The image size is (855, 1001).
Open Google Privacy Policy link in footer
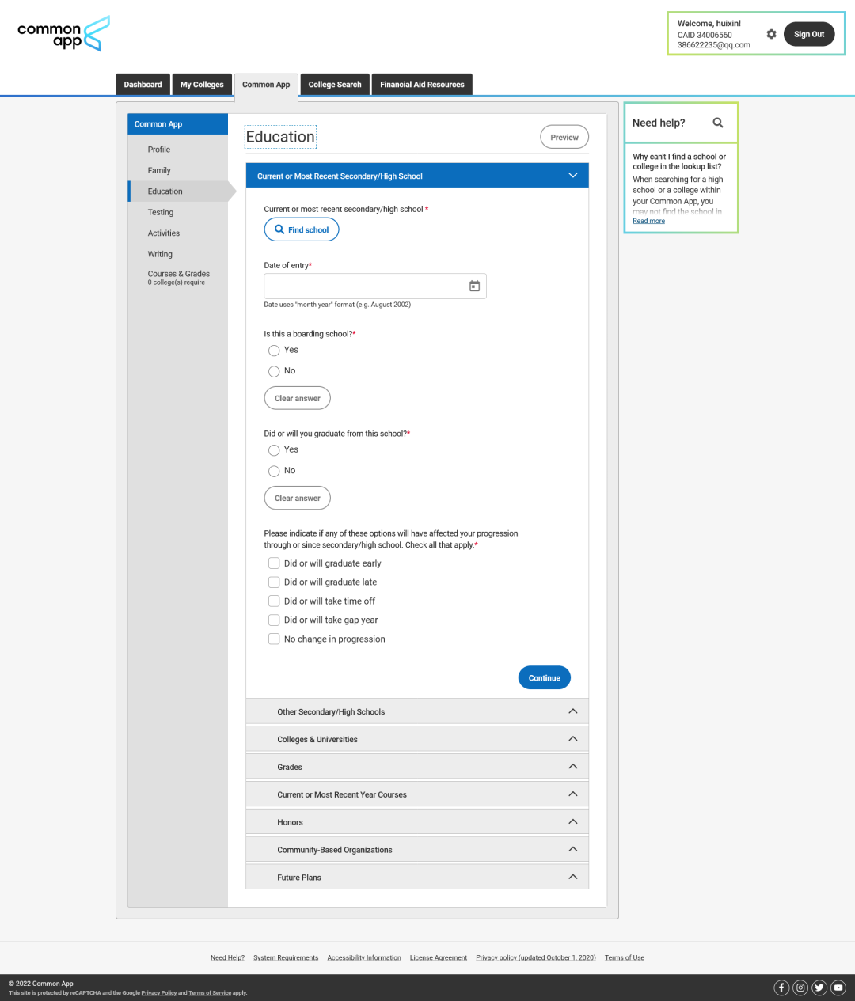[x=159, y=993]
